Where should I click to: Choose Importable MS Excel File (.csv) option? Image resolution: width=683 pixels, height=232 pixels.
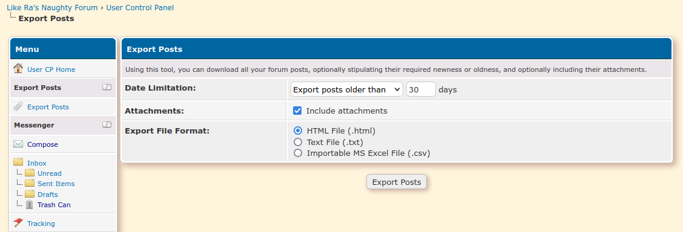pos(298,153)
